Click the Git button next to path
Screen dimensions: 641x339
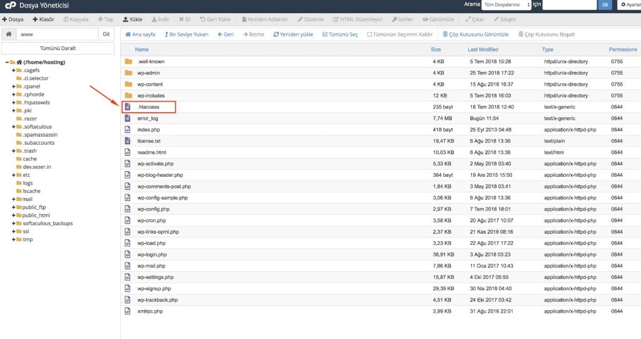click(x=106, y=34)
